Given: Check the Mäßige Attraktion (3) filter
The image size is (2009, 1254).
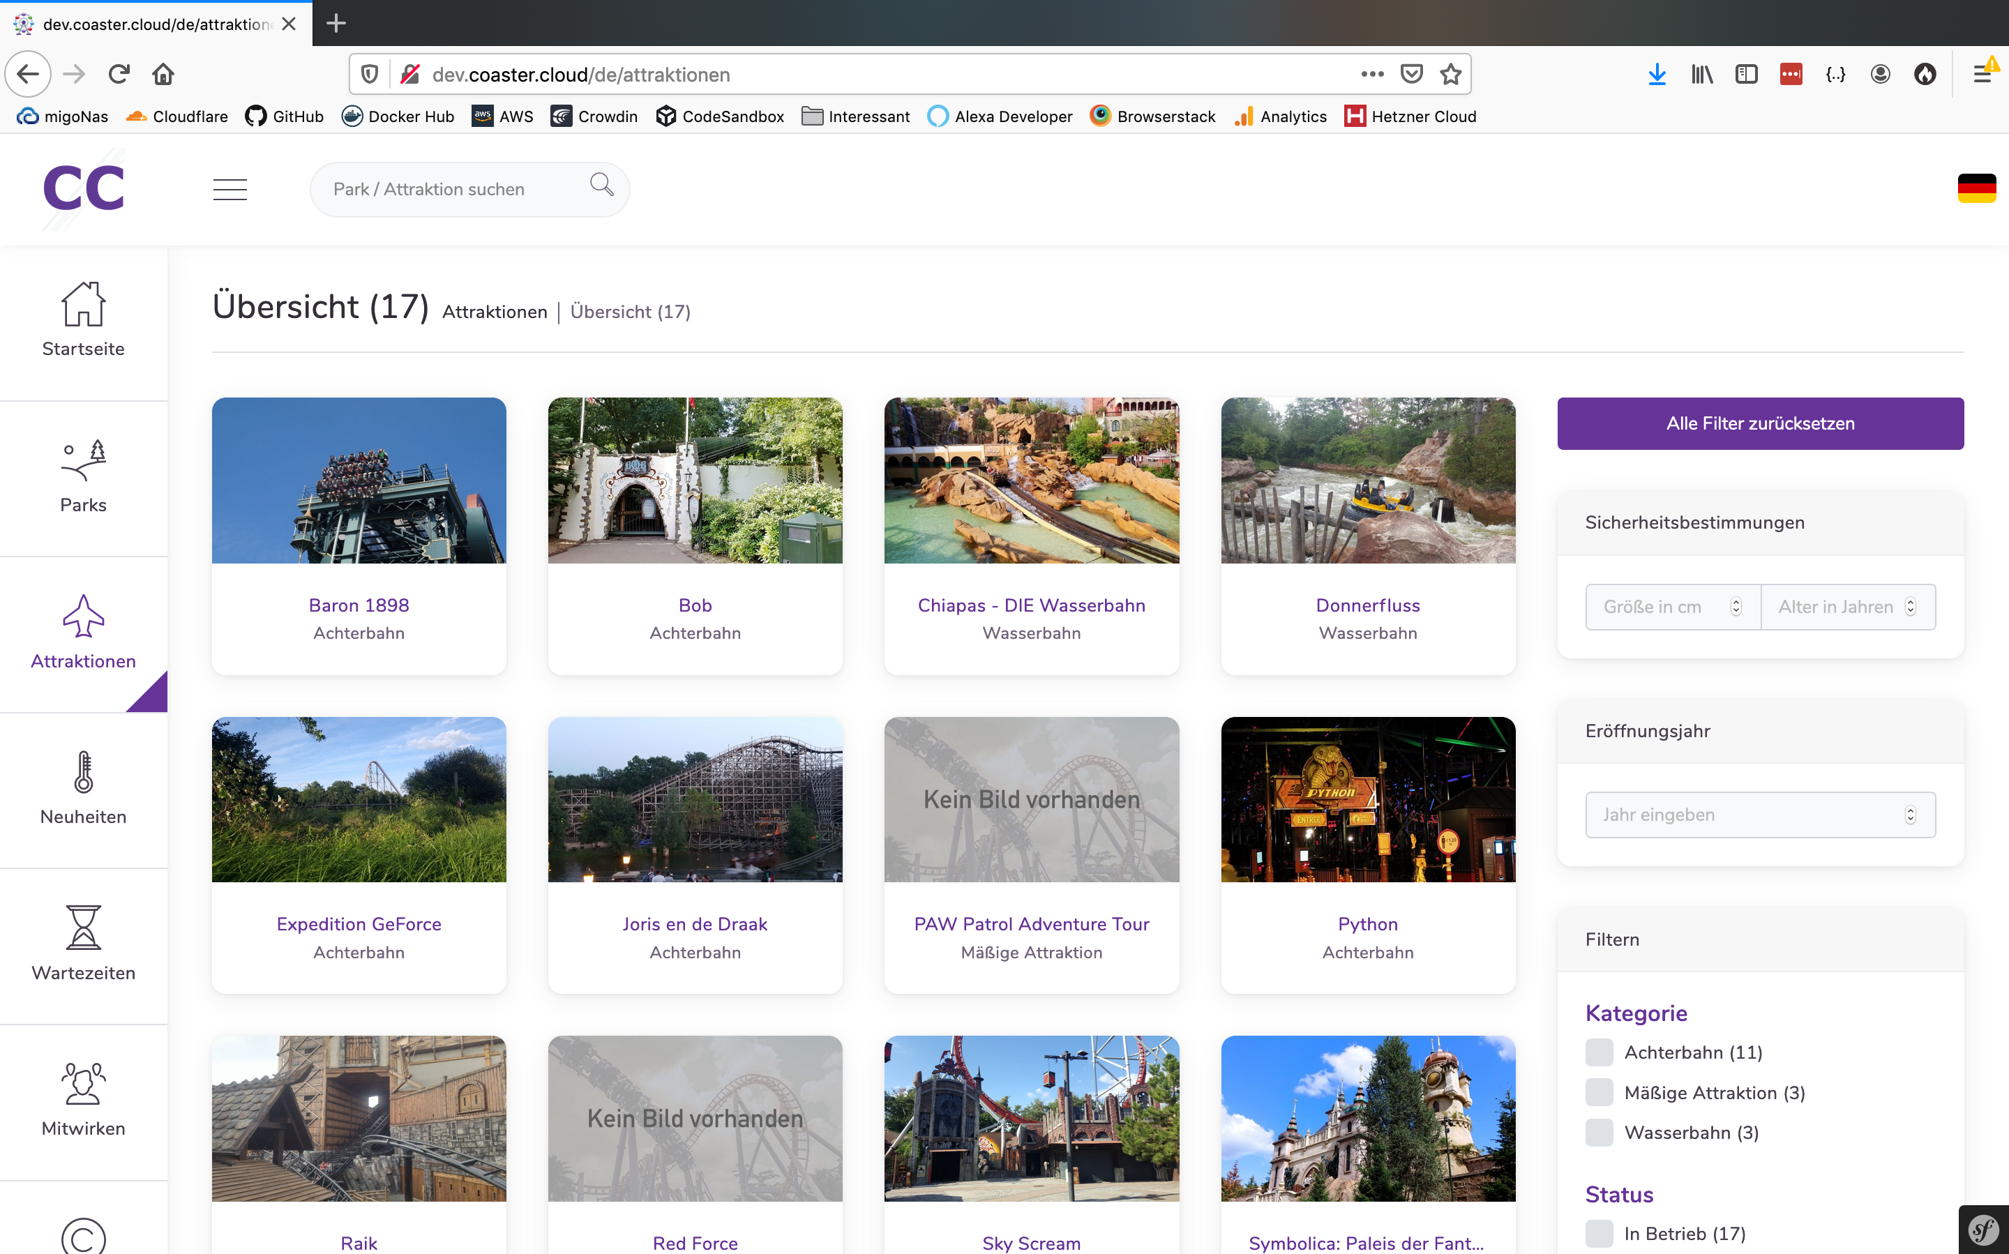Looking at the screenshot, I should (x=1598, y=1092).
